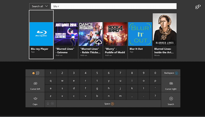Tap the letter e key

click(74, 81)
